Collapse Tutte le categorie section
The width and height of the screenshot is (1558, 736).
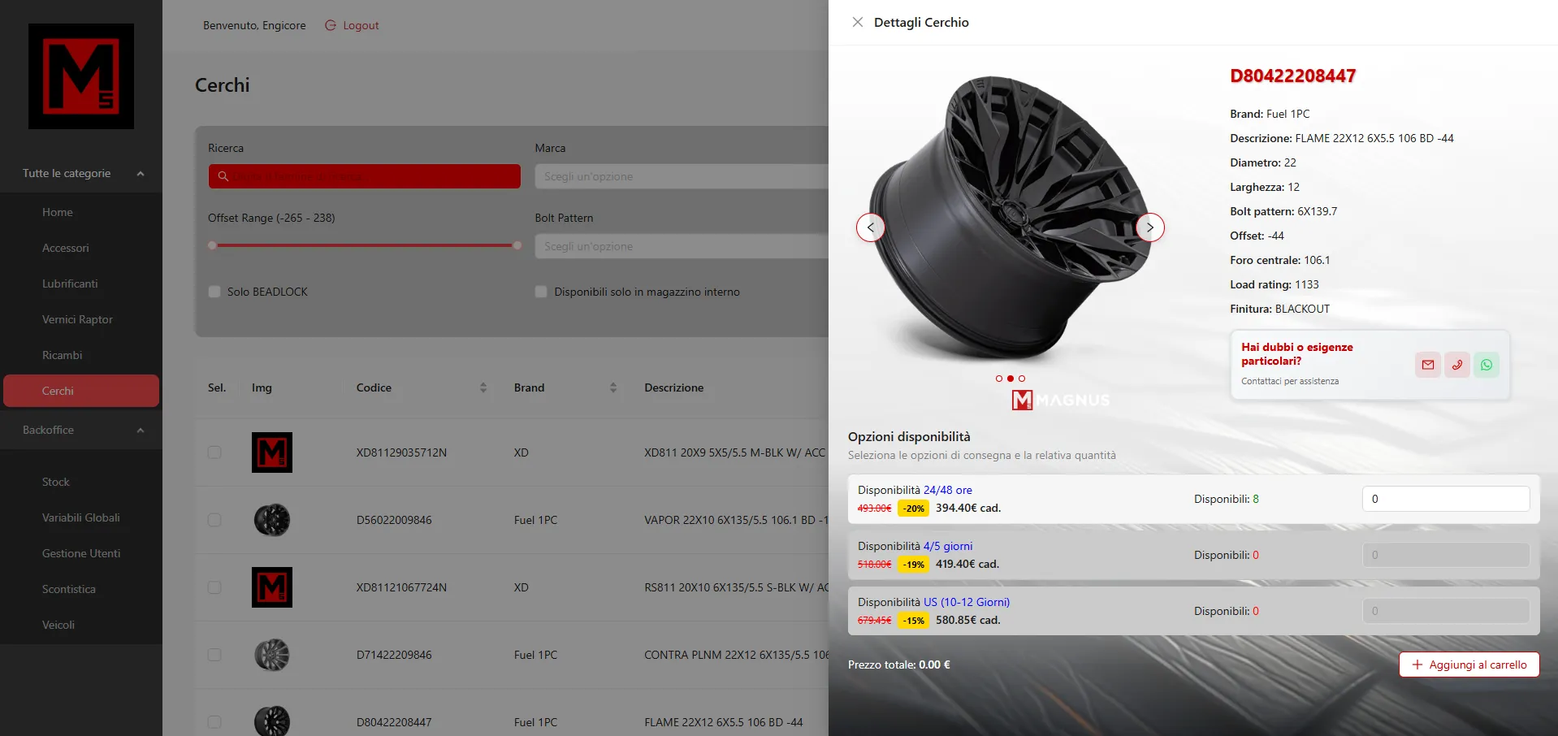[x=141, y=174]
